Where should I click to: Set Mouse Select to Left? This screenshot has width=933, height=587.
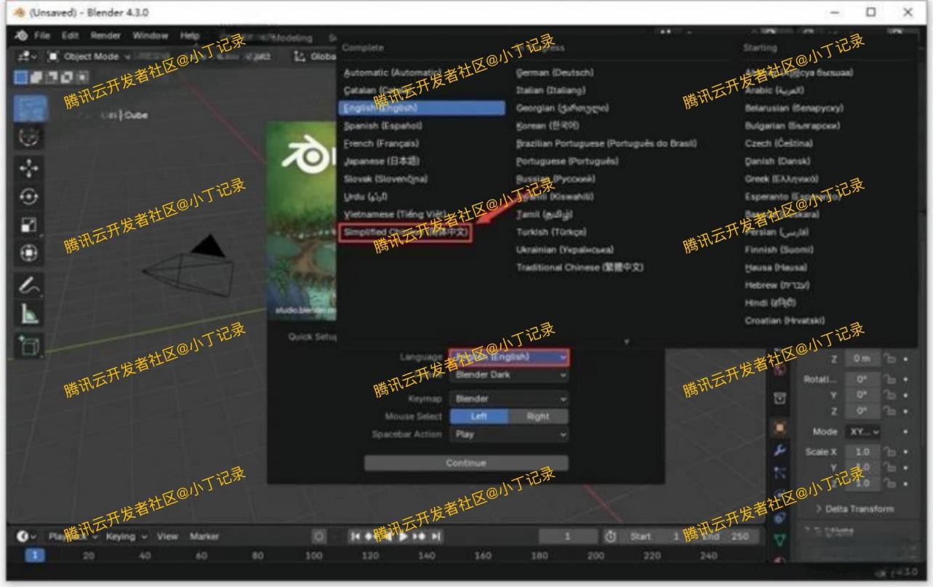pyautogui.click(x=479, y=416)
